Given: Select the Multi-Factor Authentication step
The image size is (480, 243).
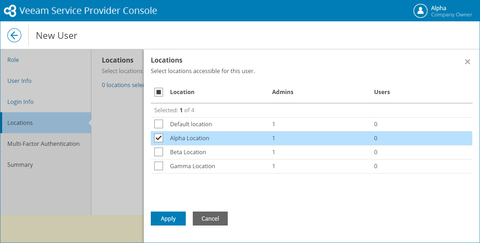Looking at the screenshot, I should click(43, 144).
